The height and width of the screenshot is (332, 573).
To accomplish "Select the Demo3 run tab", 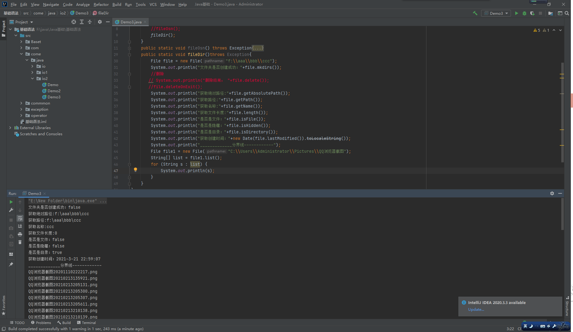I will click(x=34, y=193).
